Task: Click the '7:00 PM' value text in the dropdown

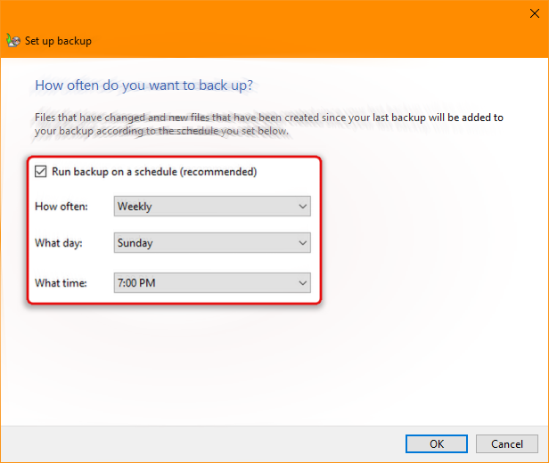Action: (138, 283)
